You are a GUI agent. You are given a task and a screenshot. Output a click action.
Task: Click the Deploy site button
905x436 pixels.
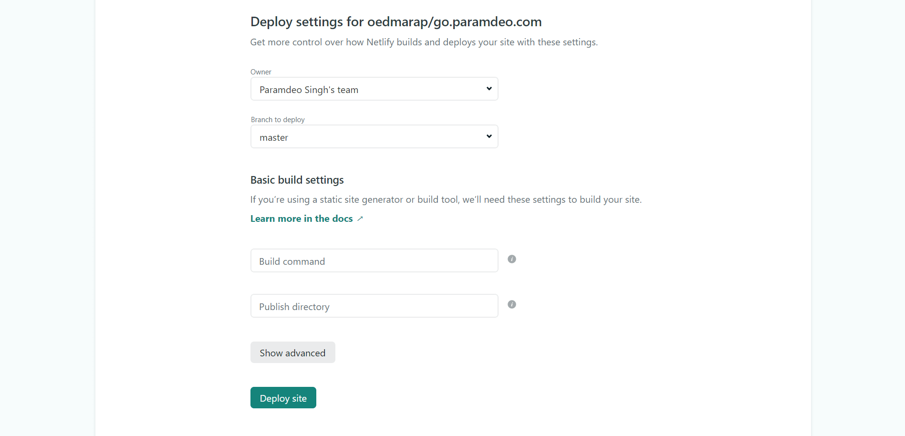[x=283, y=398]
